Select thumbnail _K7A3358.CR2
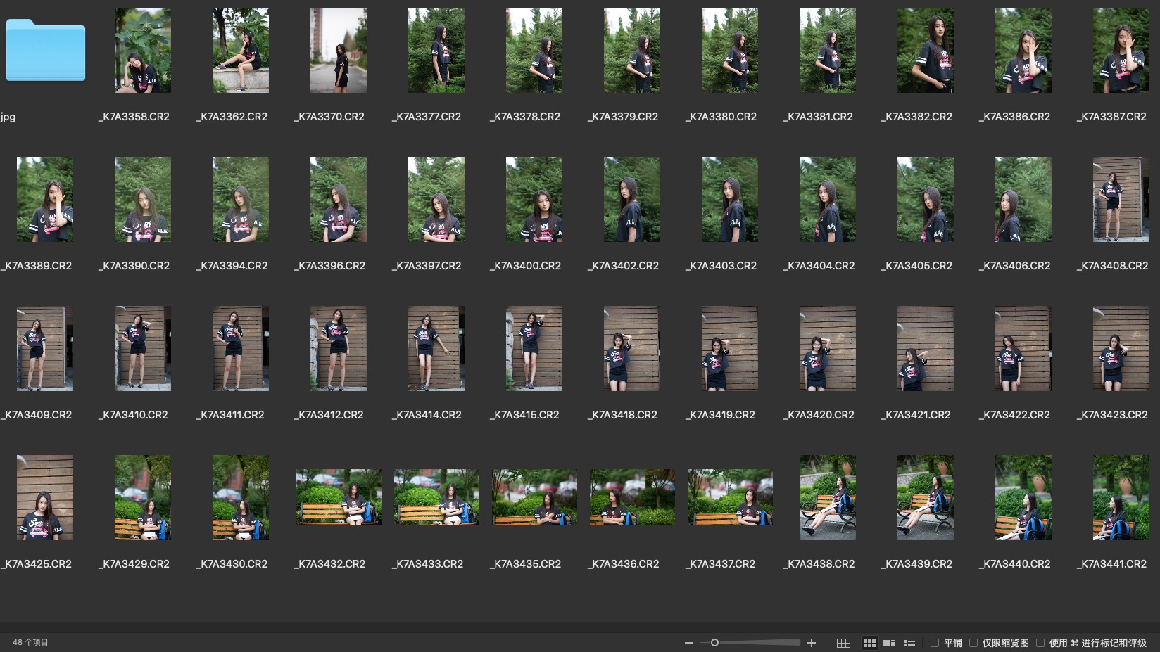This screenshot has width=1160, height=652. pos(143,51)
